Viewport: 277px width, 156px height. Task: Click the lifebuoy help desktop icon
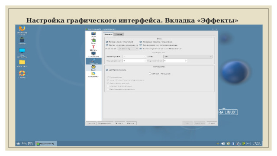[x=22, y=74]
